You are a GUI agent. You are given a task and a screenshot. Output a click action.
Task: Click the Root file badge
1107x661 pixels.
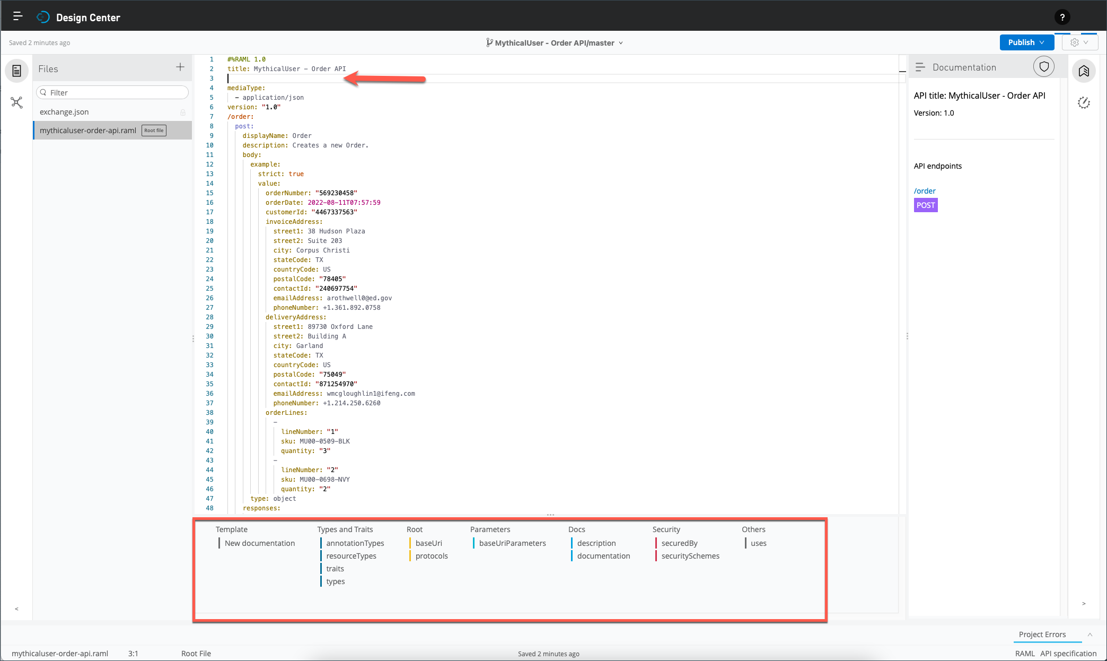point(154,131)
